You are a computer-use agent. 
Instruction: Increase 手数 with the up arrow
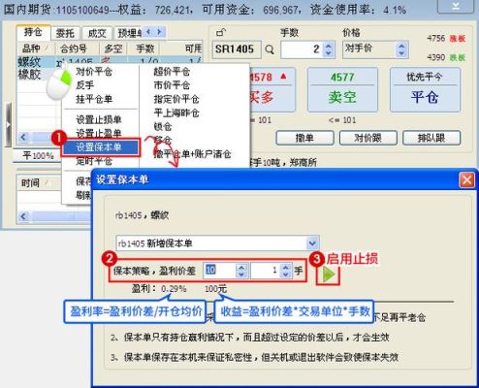point(329,47)
